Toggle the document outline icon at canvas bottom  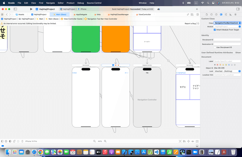(2, 141)
